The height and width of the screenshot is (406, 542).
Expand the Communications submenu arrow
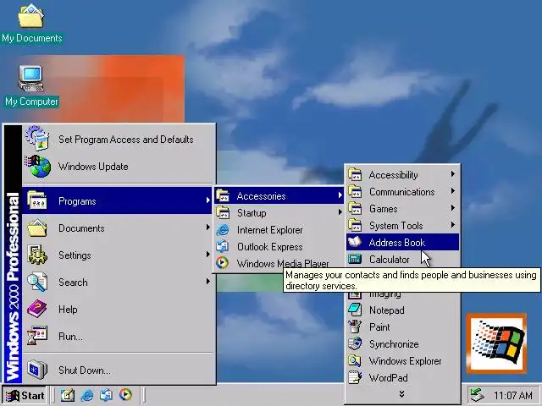453,191
